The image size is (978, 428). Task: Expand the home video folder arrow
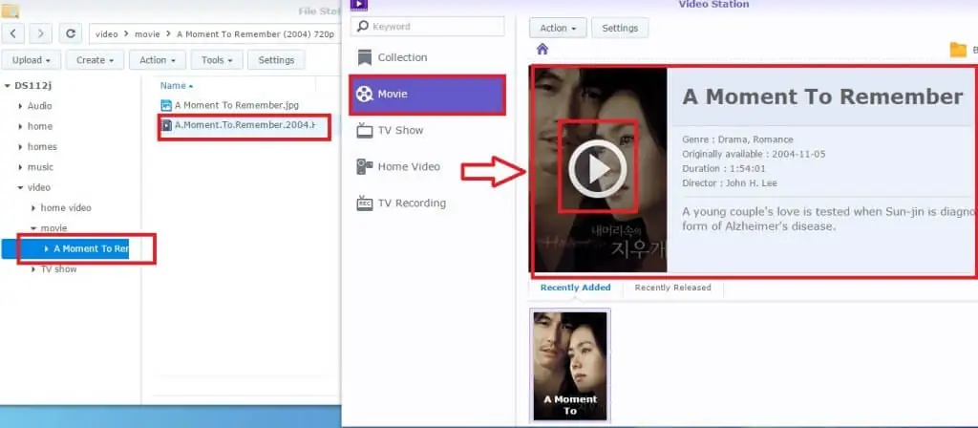[33, 207]
